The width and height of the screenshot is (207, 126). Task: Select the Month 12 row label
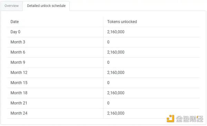[x=19, y=72]
